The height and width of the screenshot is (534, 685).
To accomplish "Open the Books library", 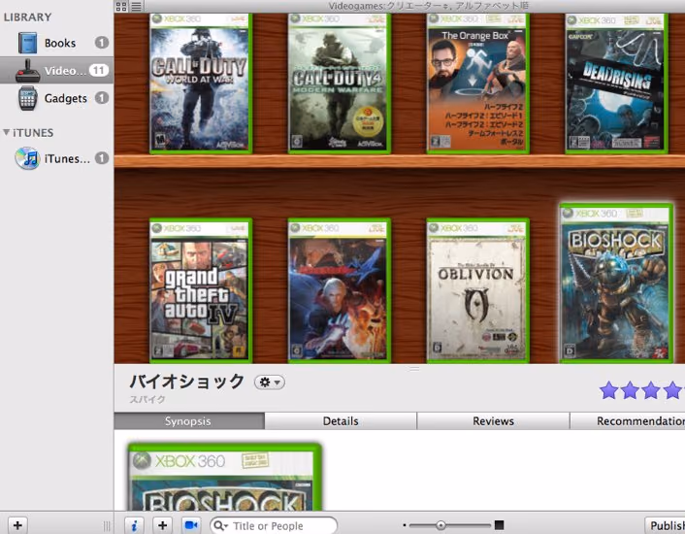I will coord(60,43).
